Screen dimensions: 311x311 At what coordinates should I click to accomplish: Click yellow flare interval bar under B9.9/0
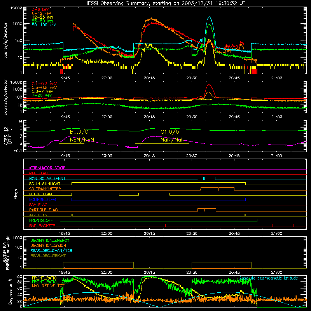tap(72, 144)
